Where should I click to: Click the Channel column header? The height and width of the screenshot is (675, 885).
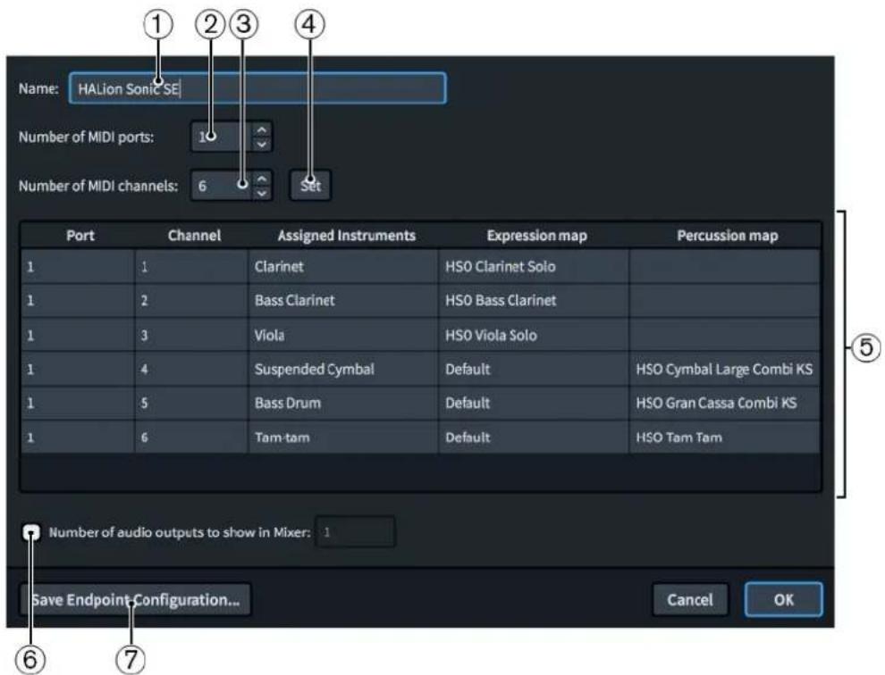pos(194,235)
